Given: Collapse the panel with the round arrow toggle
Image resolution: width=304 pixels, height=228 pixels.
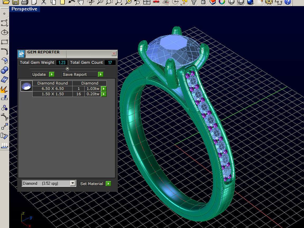Looking at the screenshot, I should click(67, 68).
